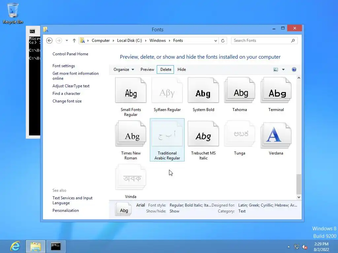Screen dimensions: 338x253
Task: Select the Tunga font icon
Action: coord(240,134)
